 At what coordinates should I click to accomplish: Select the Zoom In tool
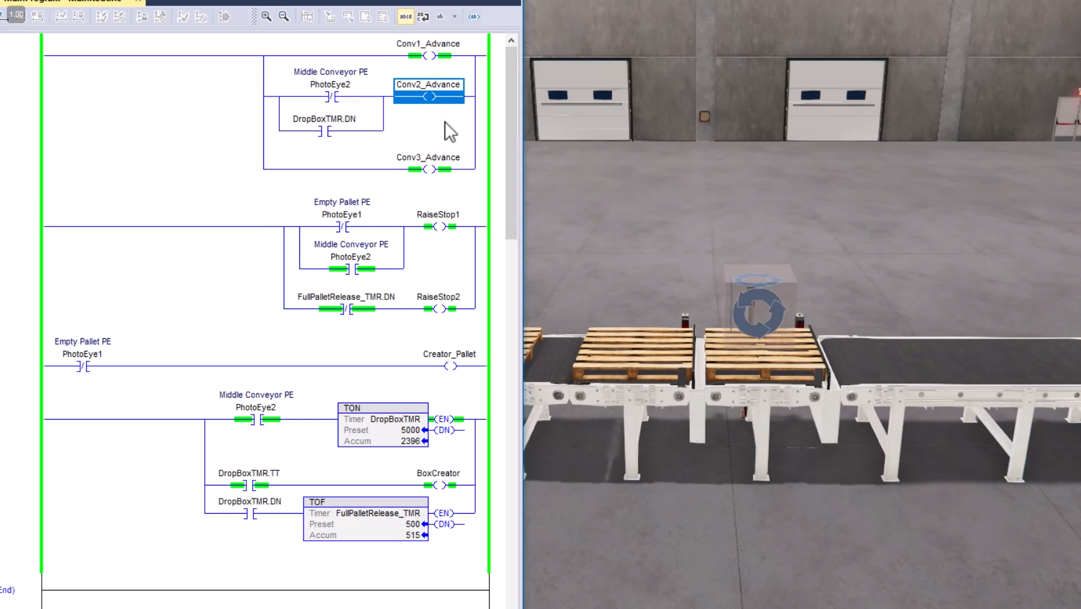tap(266, 16)
